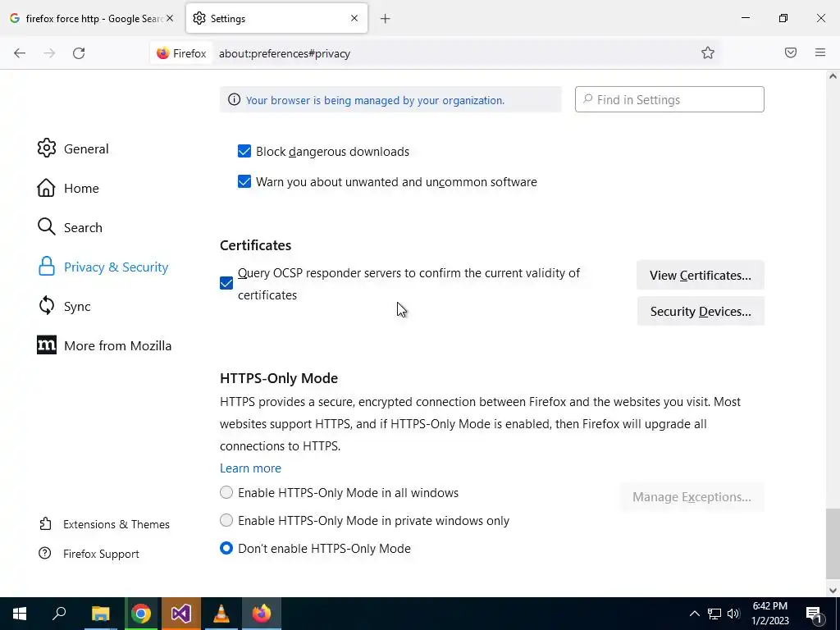Click the Firefox taskbar icon
This screenshot has width=840, height=630.
click(x=262, y=614)
